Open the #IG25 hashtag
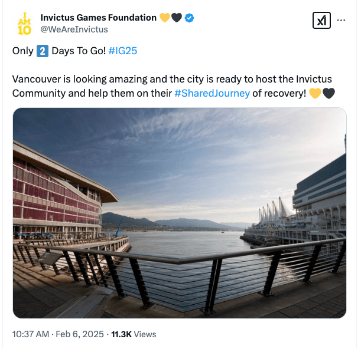Image resolution: width=361 pixels, height=349 pixels. pos(123,51)
